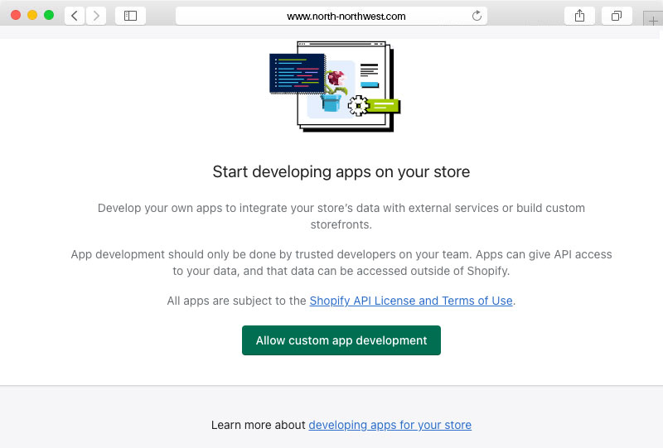The height and width of the screenshot is (448, 663).
Task: Click the dark code panel in the illustration
Action: point(297,73)
